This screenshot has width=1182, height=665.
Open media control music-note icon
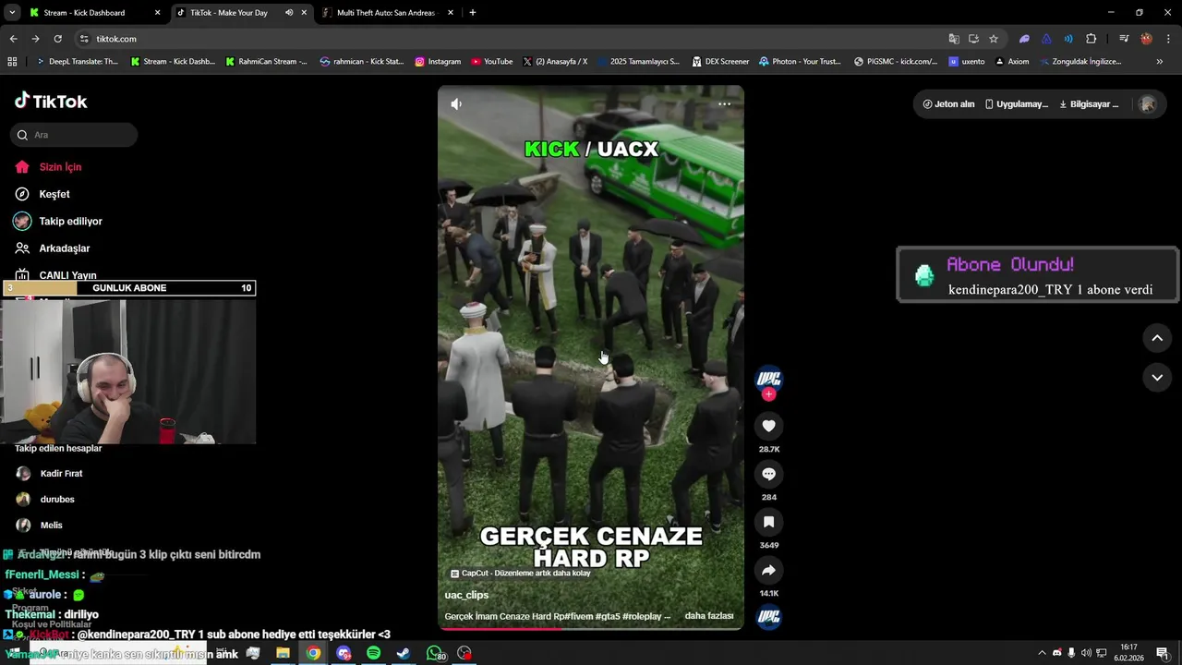1124,39
